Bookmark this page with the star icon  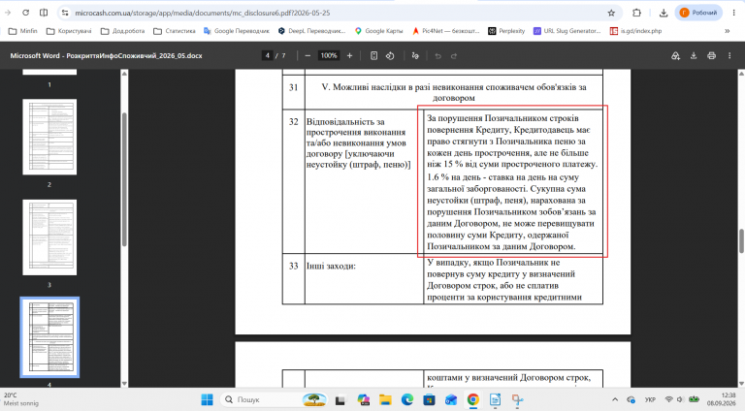pyautogui.click(x=611, y=13)
